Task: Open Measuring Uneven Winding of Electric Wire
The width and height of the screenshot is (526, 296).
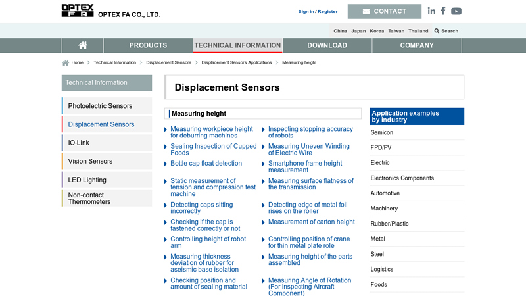Action: pyautogui.click(x=308, y=149)
